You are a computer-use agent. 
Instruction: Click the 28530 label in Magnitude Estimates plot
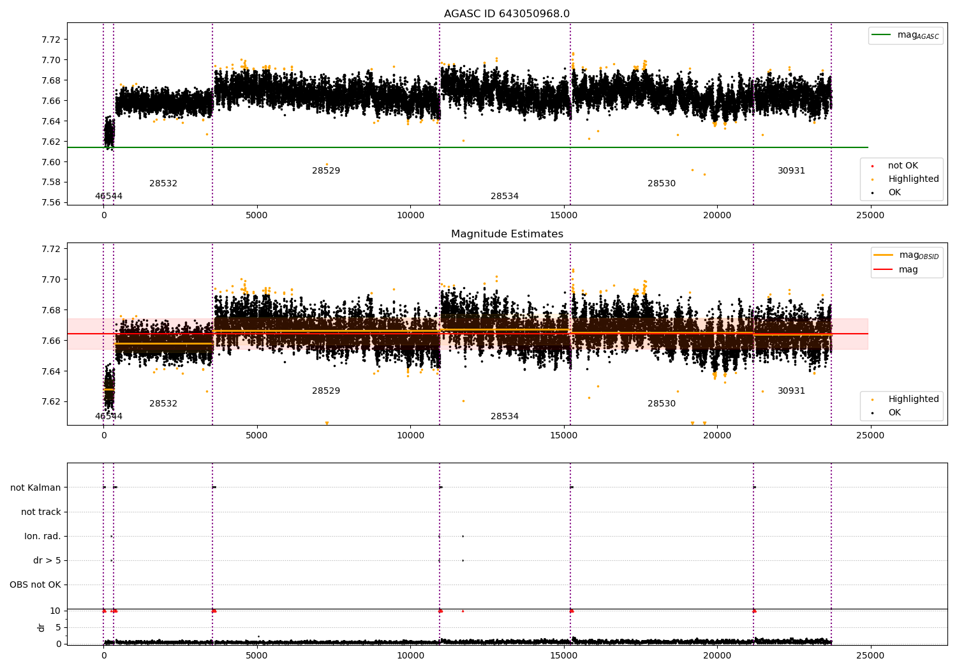coord(662,404)
